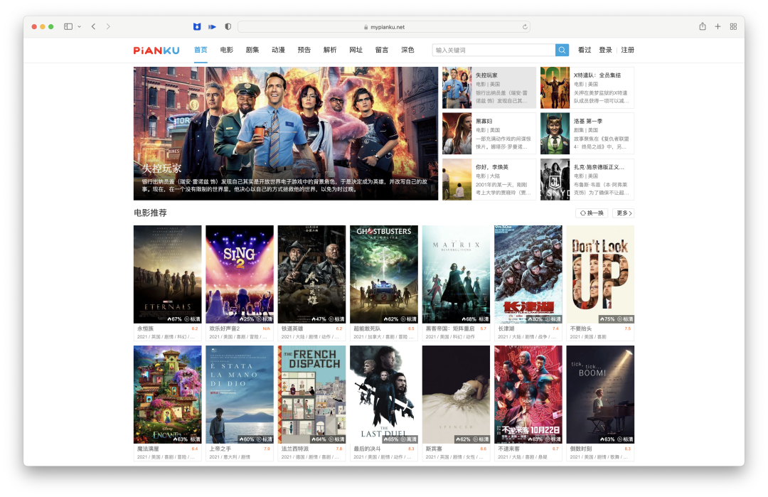Open the Spencer 斯宾塞 poster

[x=456, y=394]
